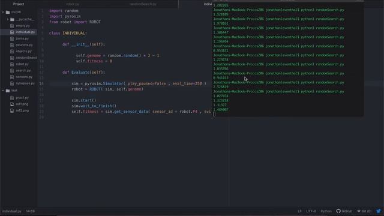Open sensors.py in the project tree
The width and height of the screenshot is (384, 216).
tap(24, 77)
